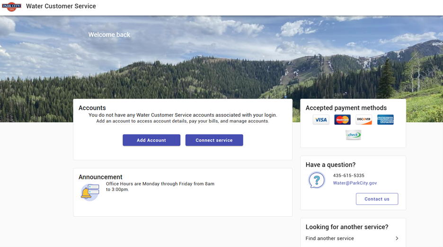Click the Contact us button
Screen dimensions: 443x247
(x=377, y=199)
